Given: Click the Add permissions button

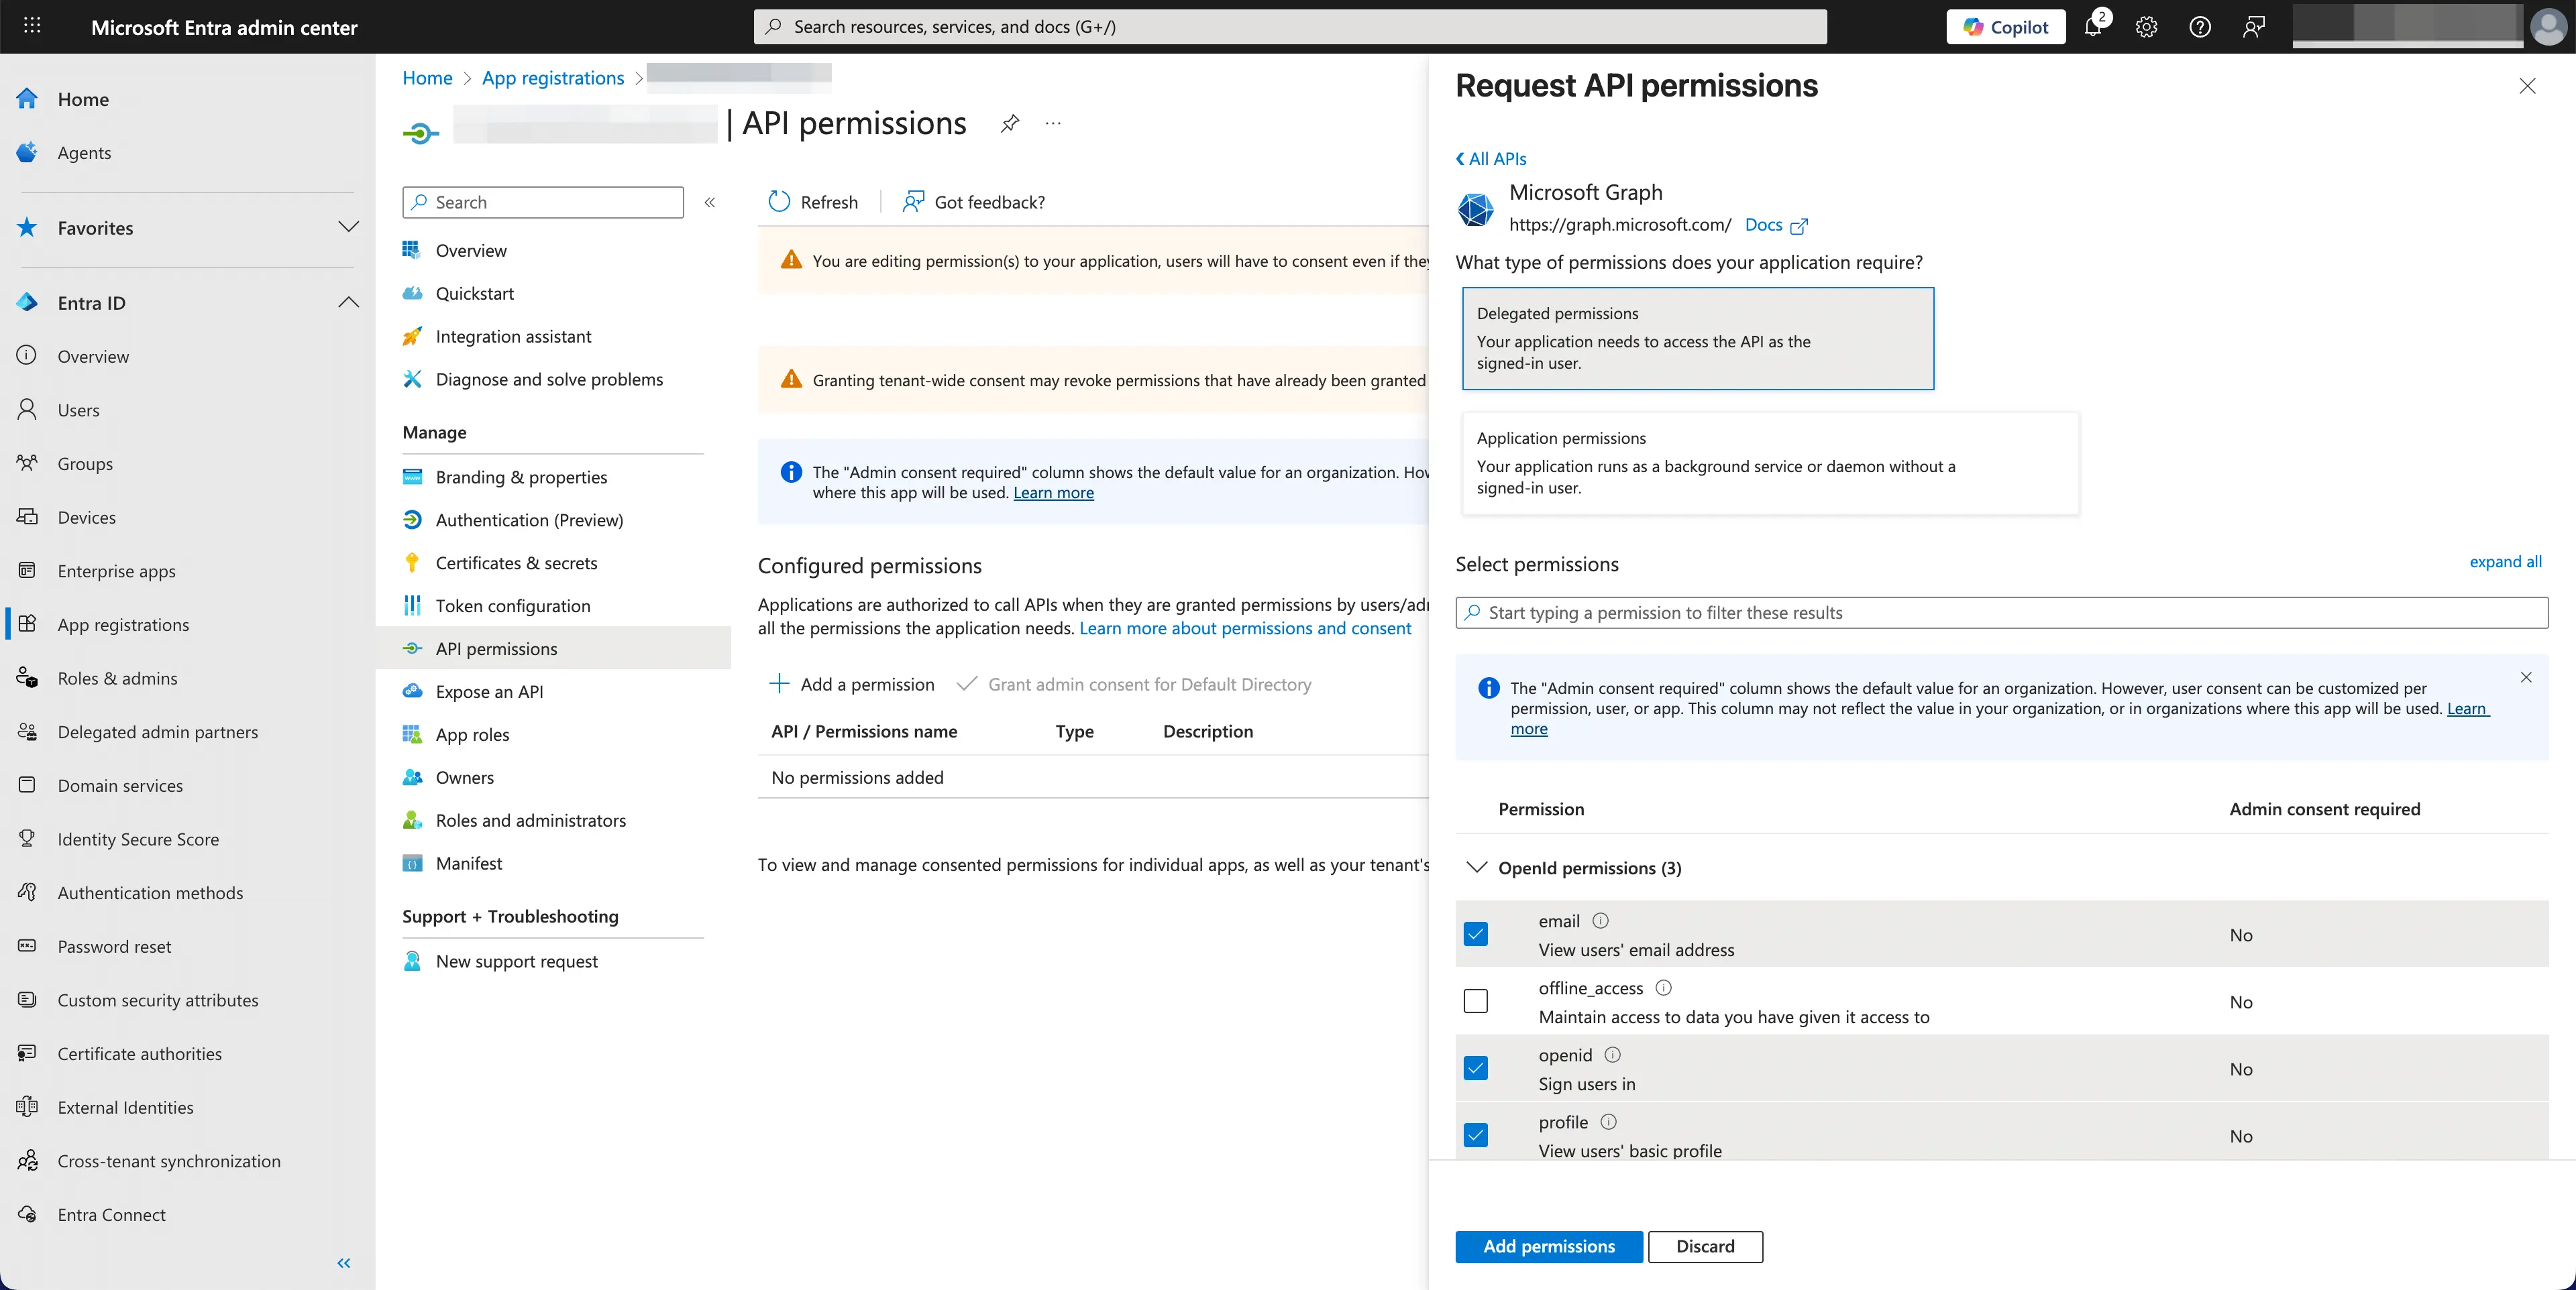Looking at the screenshot, I should pyautogui.click(x=1548, y=1246).
